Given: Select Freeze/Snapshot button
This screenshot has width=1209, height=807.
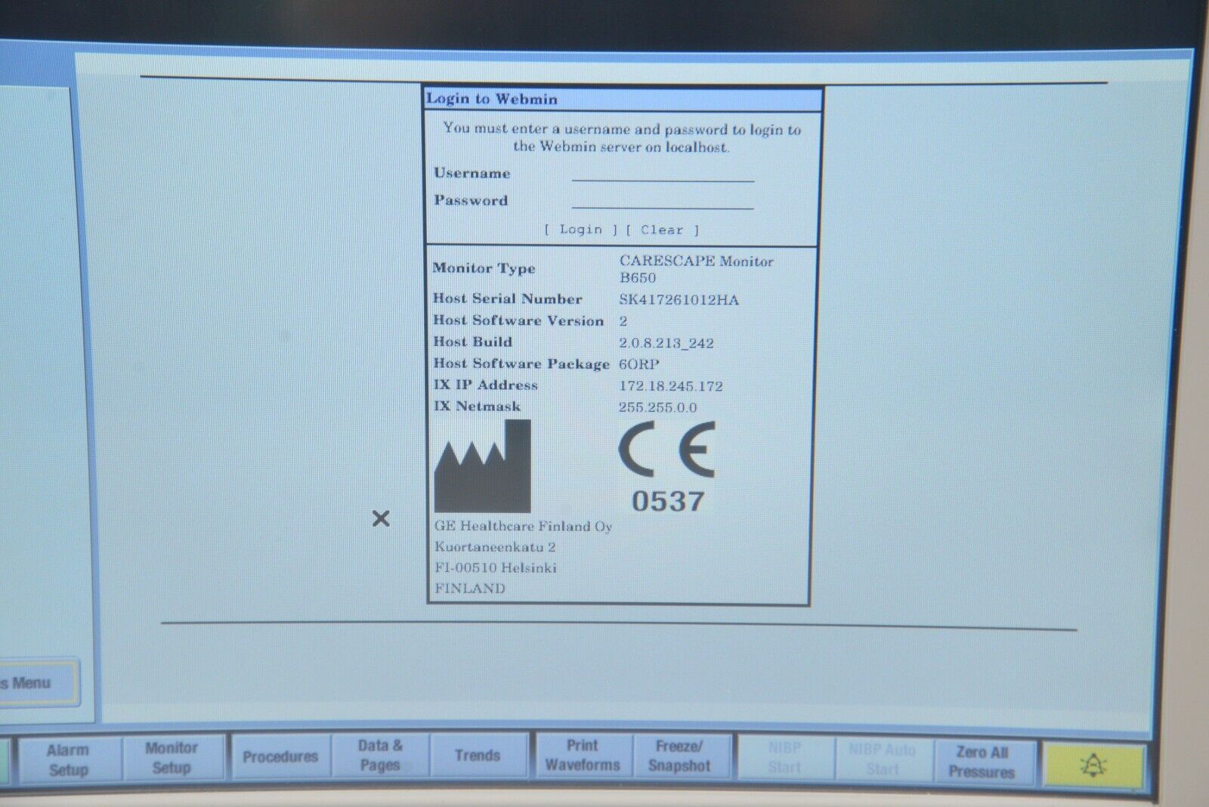Looking at the screenshot, I should click(x=679, y=756).
